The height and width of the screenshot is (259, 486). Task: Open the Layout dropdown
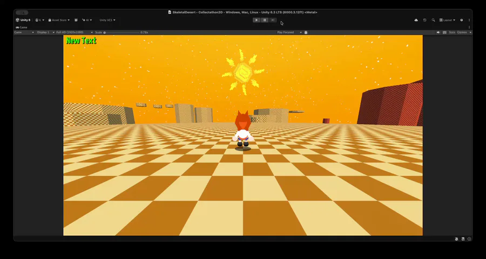(447, 20)
